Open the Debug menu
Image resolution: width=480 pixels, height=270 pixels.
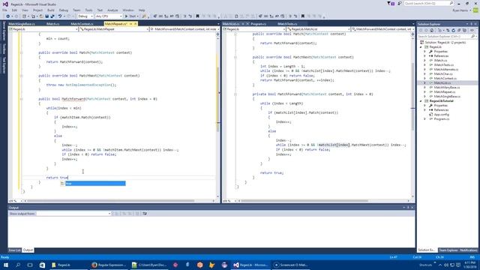tap(63, 10)
